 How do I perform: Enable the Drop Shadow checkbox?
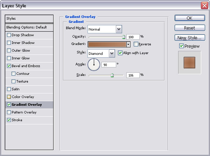click(x=9, y=35)
